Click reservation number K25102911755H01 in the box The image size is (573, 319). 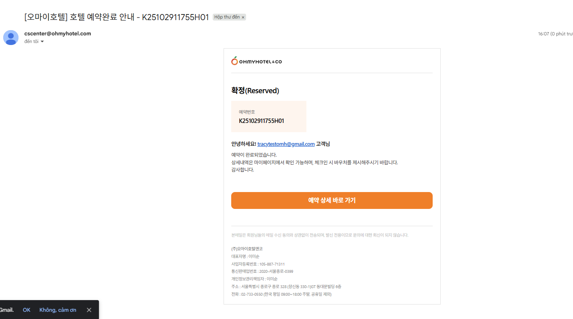(x=261, y=121)
